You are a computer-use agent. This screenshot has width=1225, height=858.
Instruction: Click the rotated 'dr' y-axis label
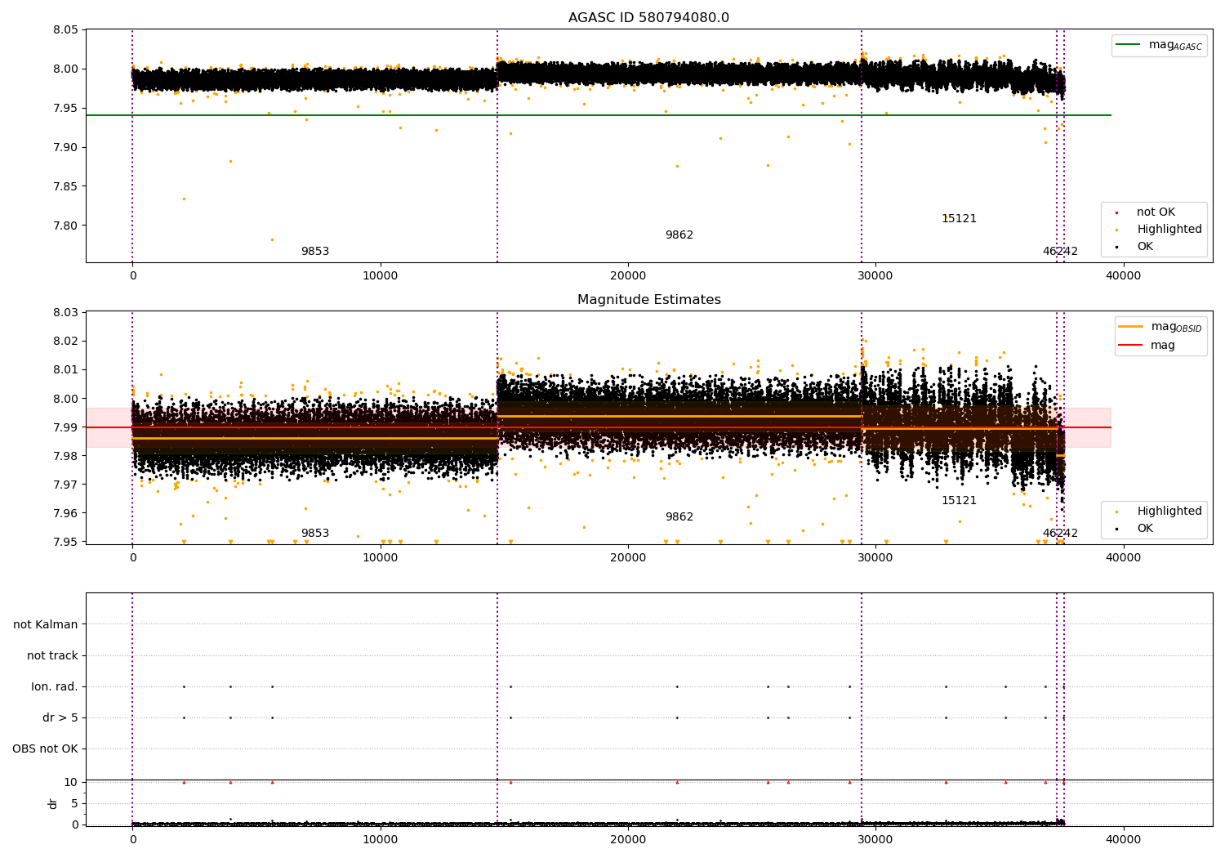53,803
